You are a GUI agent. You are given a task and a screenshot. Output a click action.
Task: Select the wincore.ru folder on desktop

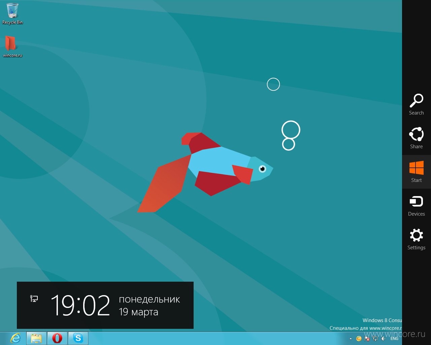[12, 46]
